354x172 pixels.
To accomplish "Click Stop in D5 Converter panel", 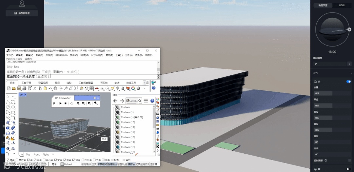I will (x=66, y=104).
